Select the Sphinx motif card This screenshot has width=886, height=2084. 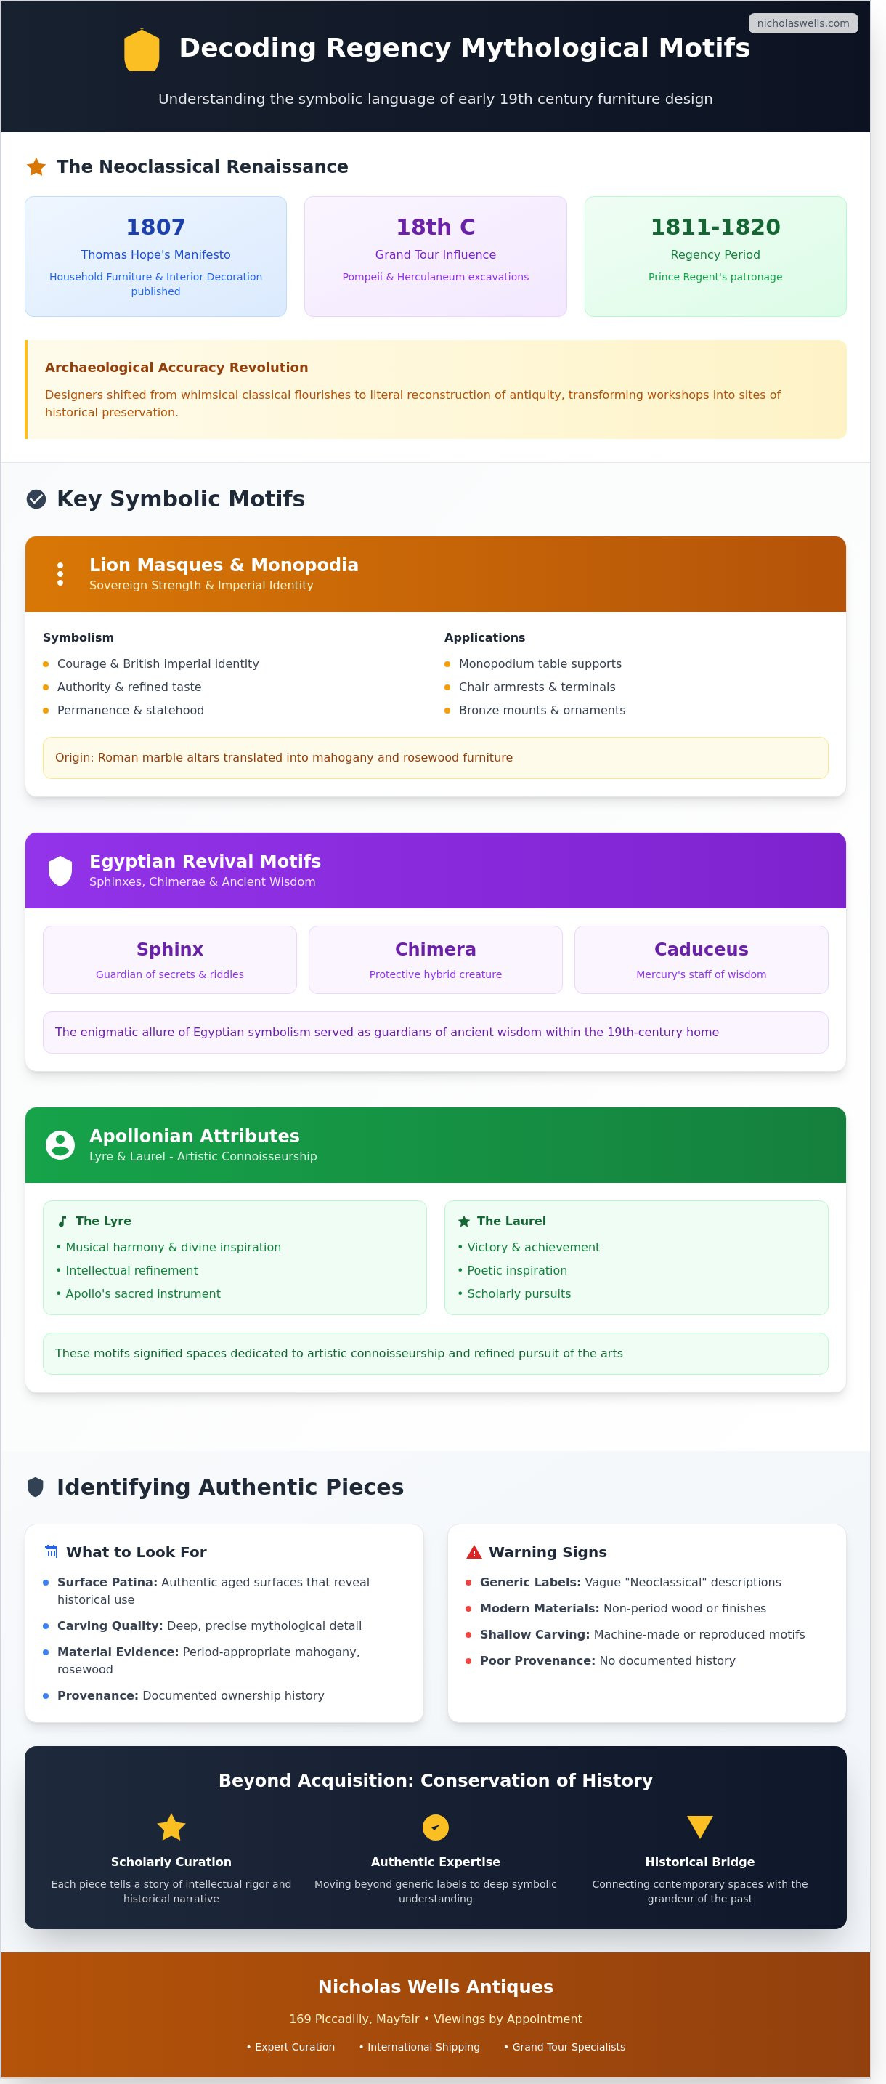click(170, 959)
